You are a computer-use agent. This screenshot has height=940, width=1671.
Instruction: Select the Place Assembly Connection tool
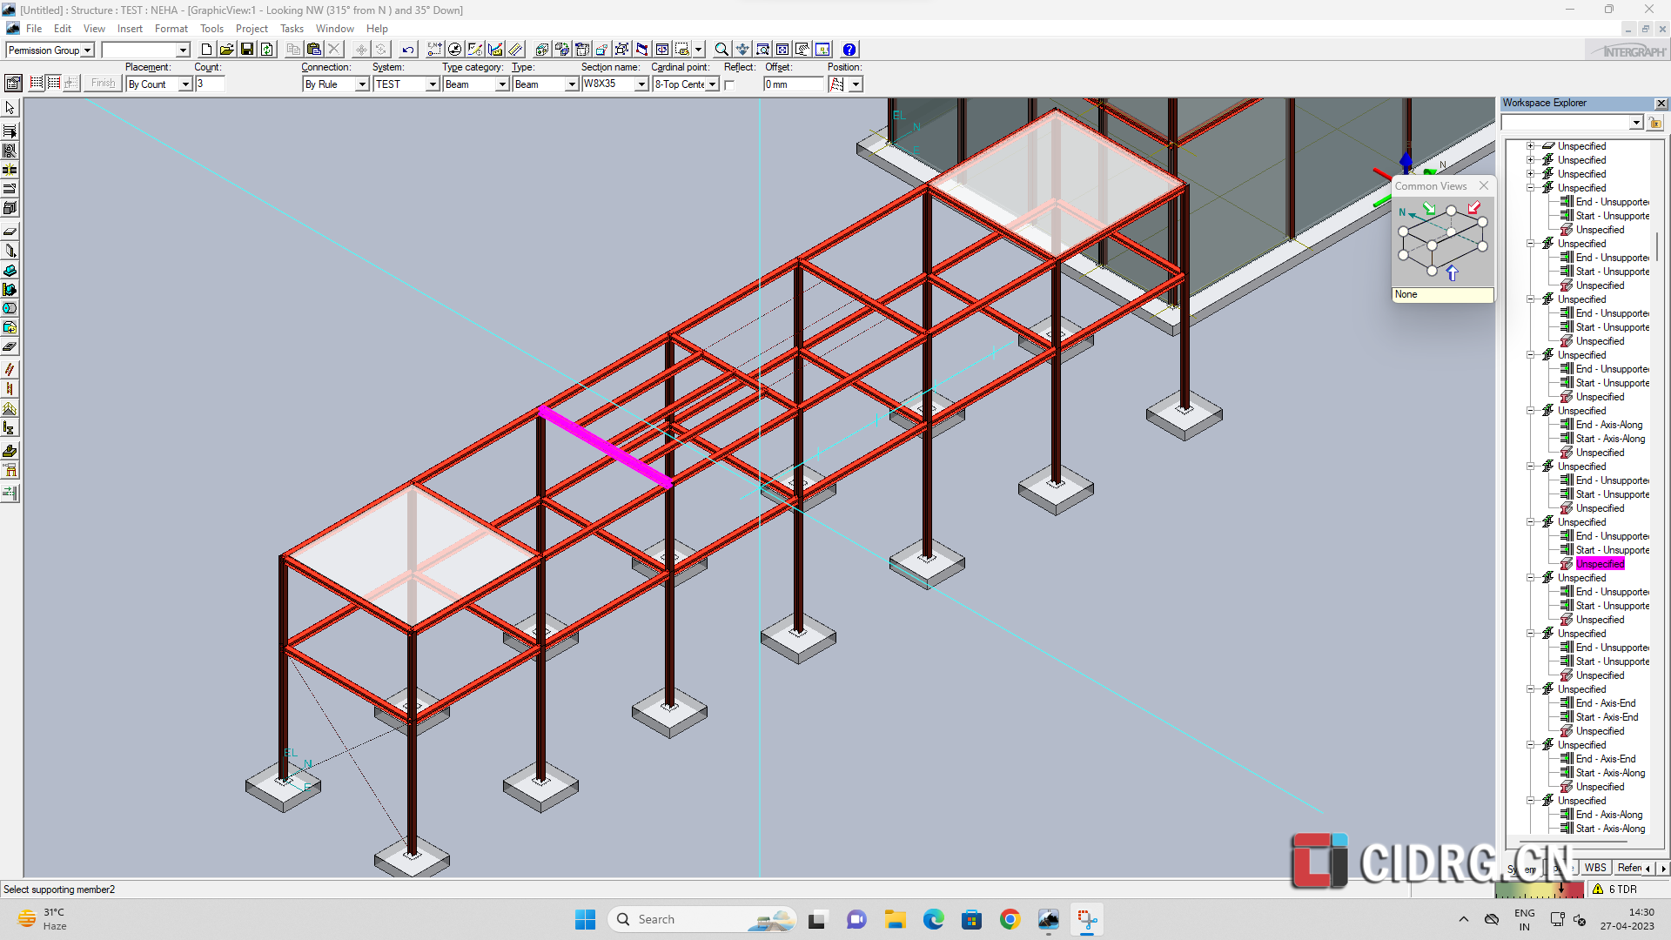click(10, 170)
